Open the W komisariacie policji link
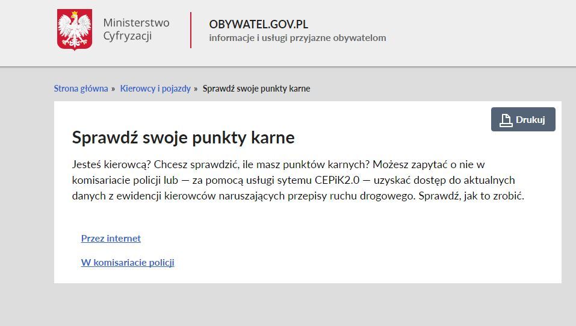This screenshot has width=576, height=326. [x=128, y=262]
